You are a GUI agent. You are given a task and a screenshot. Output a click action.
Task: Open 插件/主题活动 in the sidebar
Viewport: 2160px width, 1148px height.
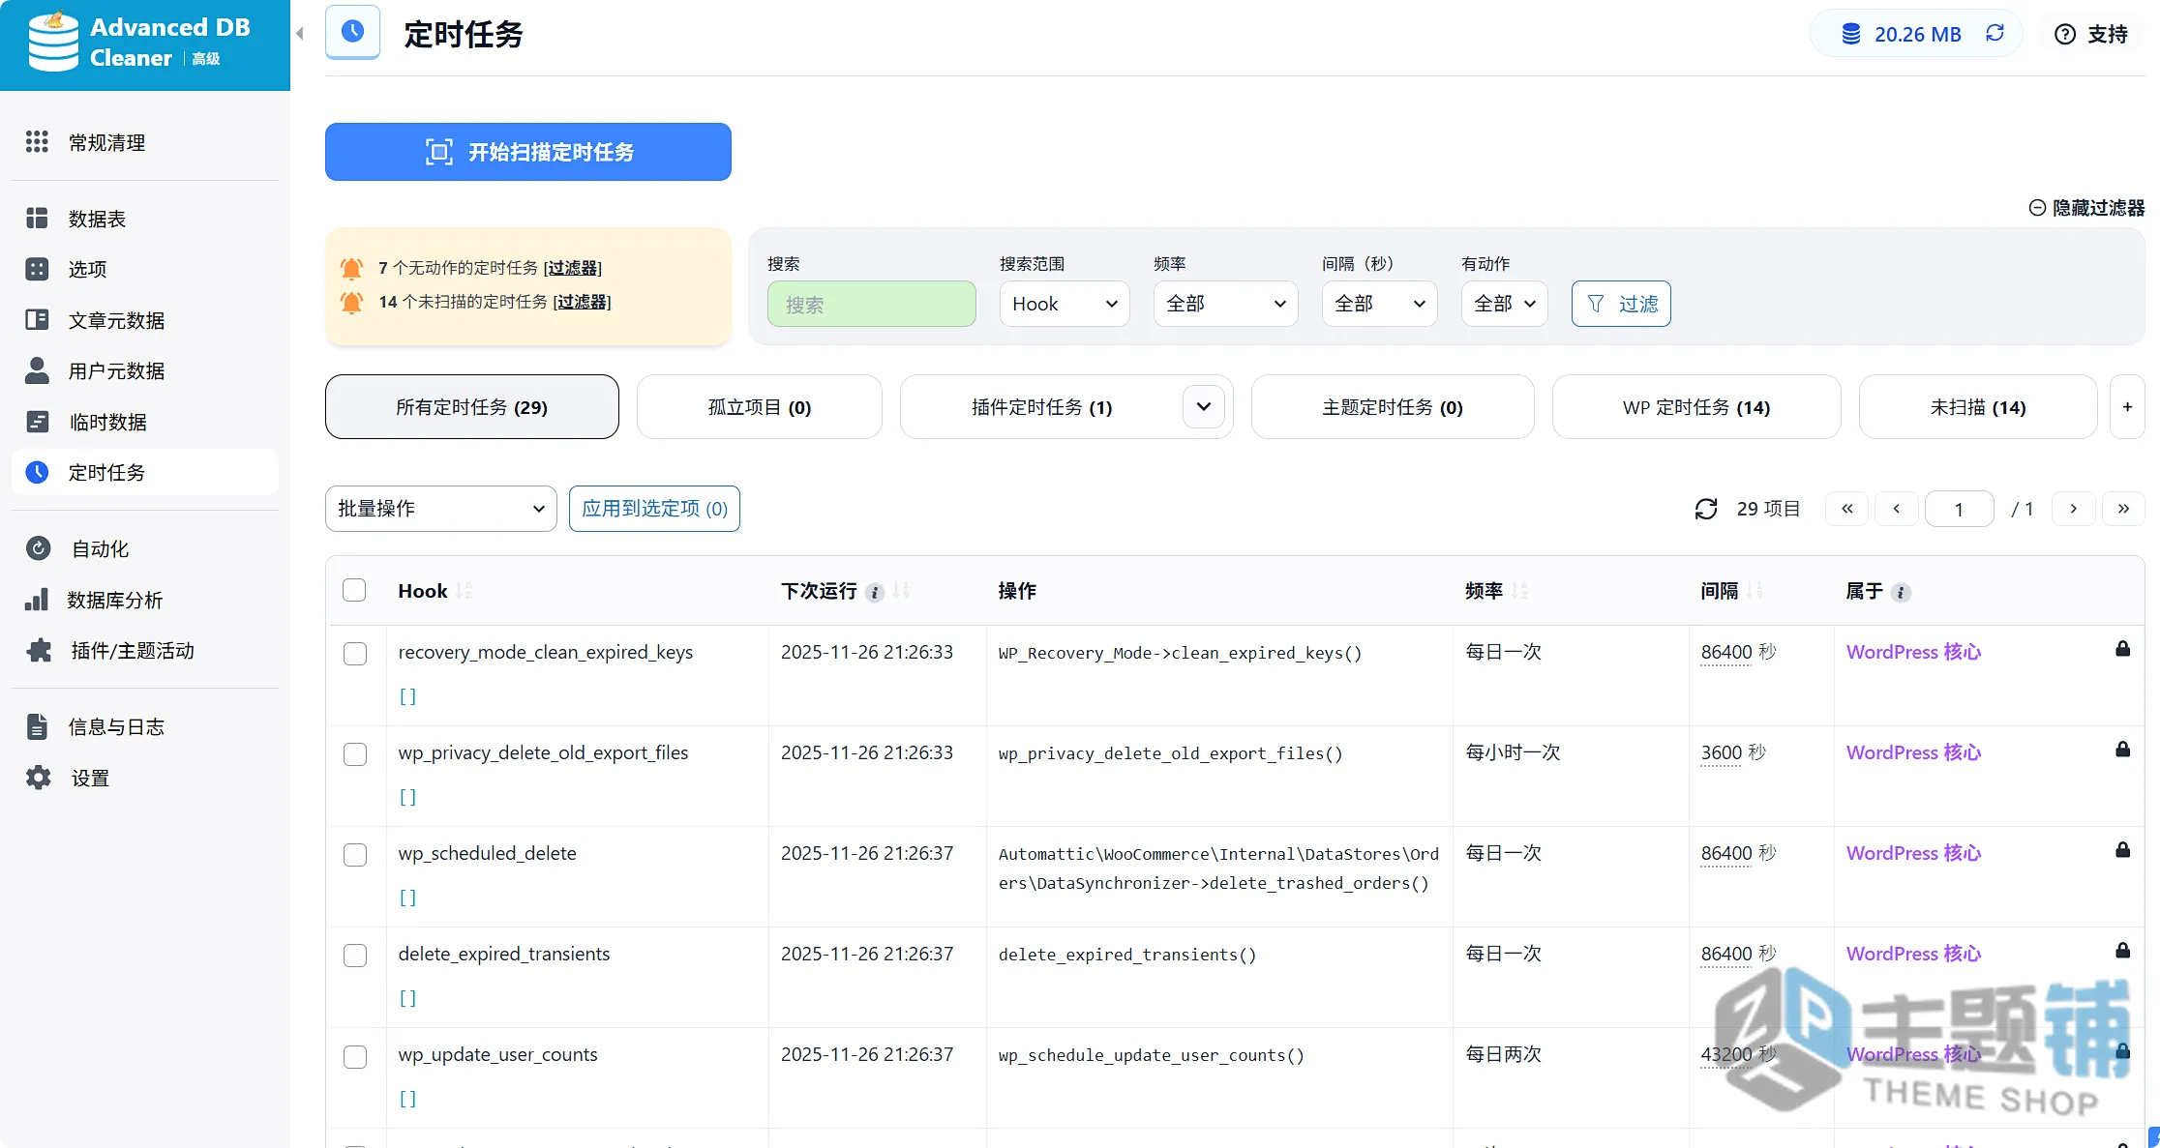[x=145, y=650]
